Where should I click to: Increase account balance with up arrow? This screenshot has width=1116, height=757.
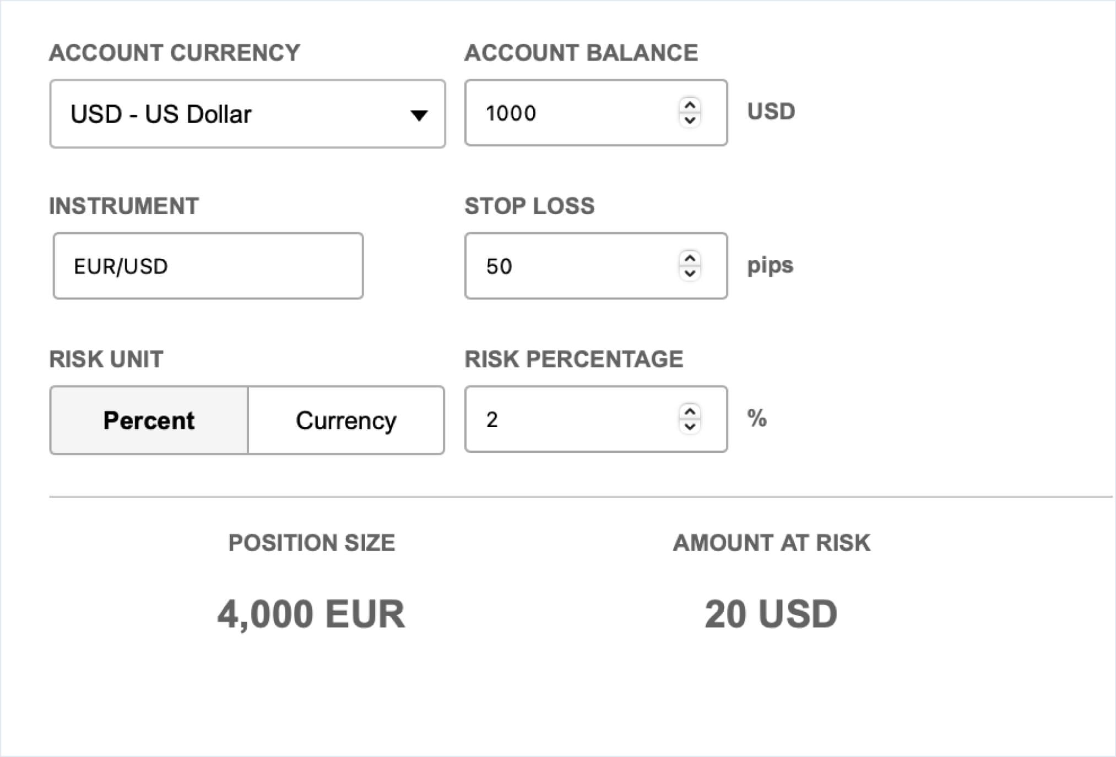690,105
